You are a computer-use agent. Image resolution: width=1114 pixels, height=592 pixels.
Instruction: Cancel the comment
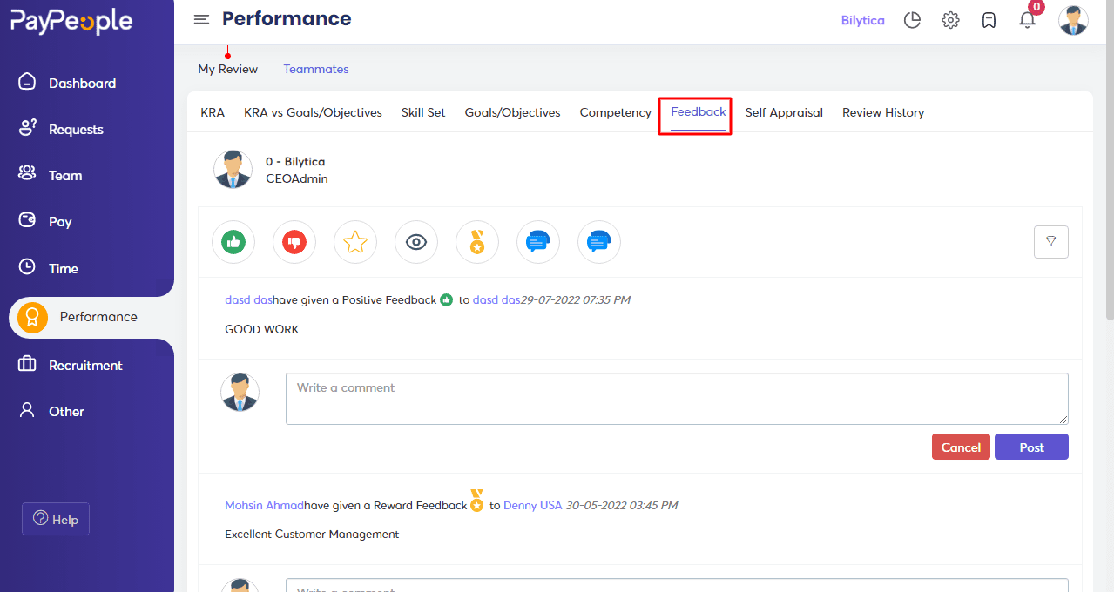(961, 447)
